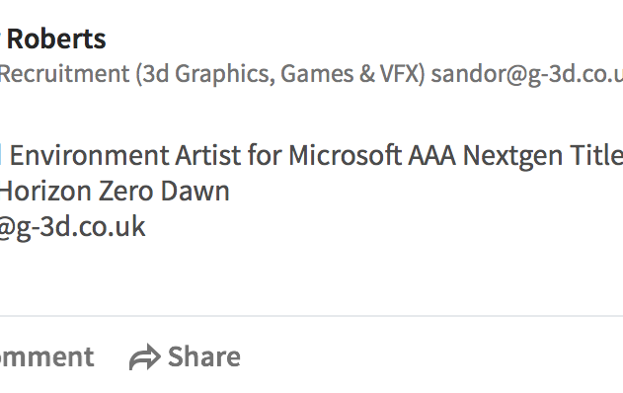Image resolution: width=623 pixels, height=393 pixels.
Task: Click the partially visible Comment button
Action: [x=46, y=356]
